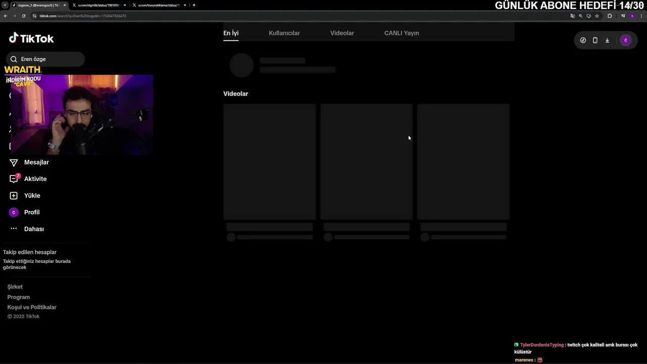Switch to the Videolar tab
The height and width of the screenshot is (364, 647).
342,33
